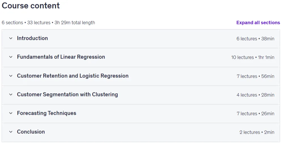Expand Forecasting Techniques chevron arrow
This screenshot has width=282, height=143.
tap(11, 113)
